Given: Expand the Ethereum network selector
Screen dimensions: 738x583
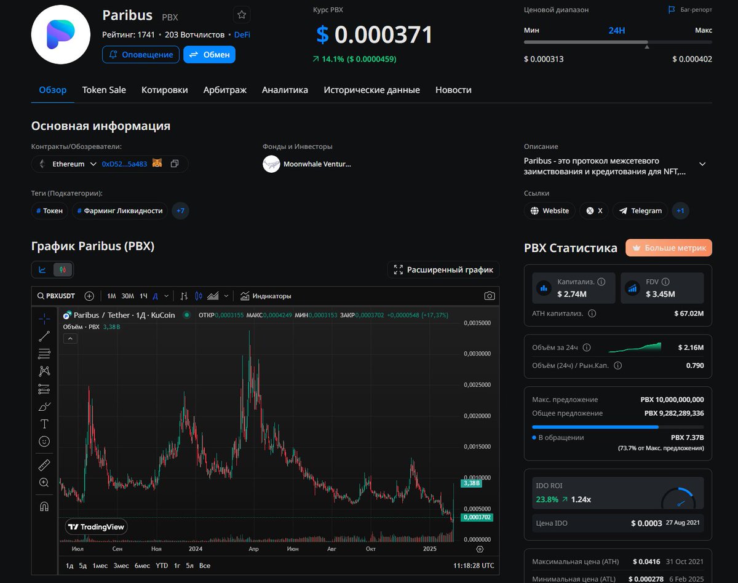Looking at the screenshot, I should 93,164.
